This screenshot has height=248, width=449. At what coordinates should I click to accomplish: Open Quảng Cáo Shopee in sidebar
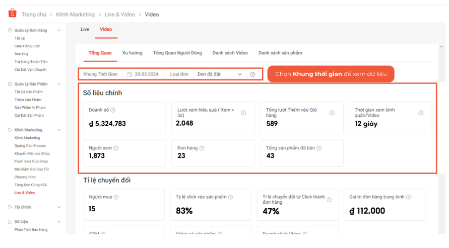31,146
